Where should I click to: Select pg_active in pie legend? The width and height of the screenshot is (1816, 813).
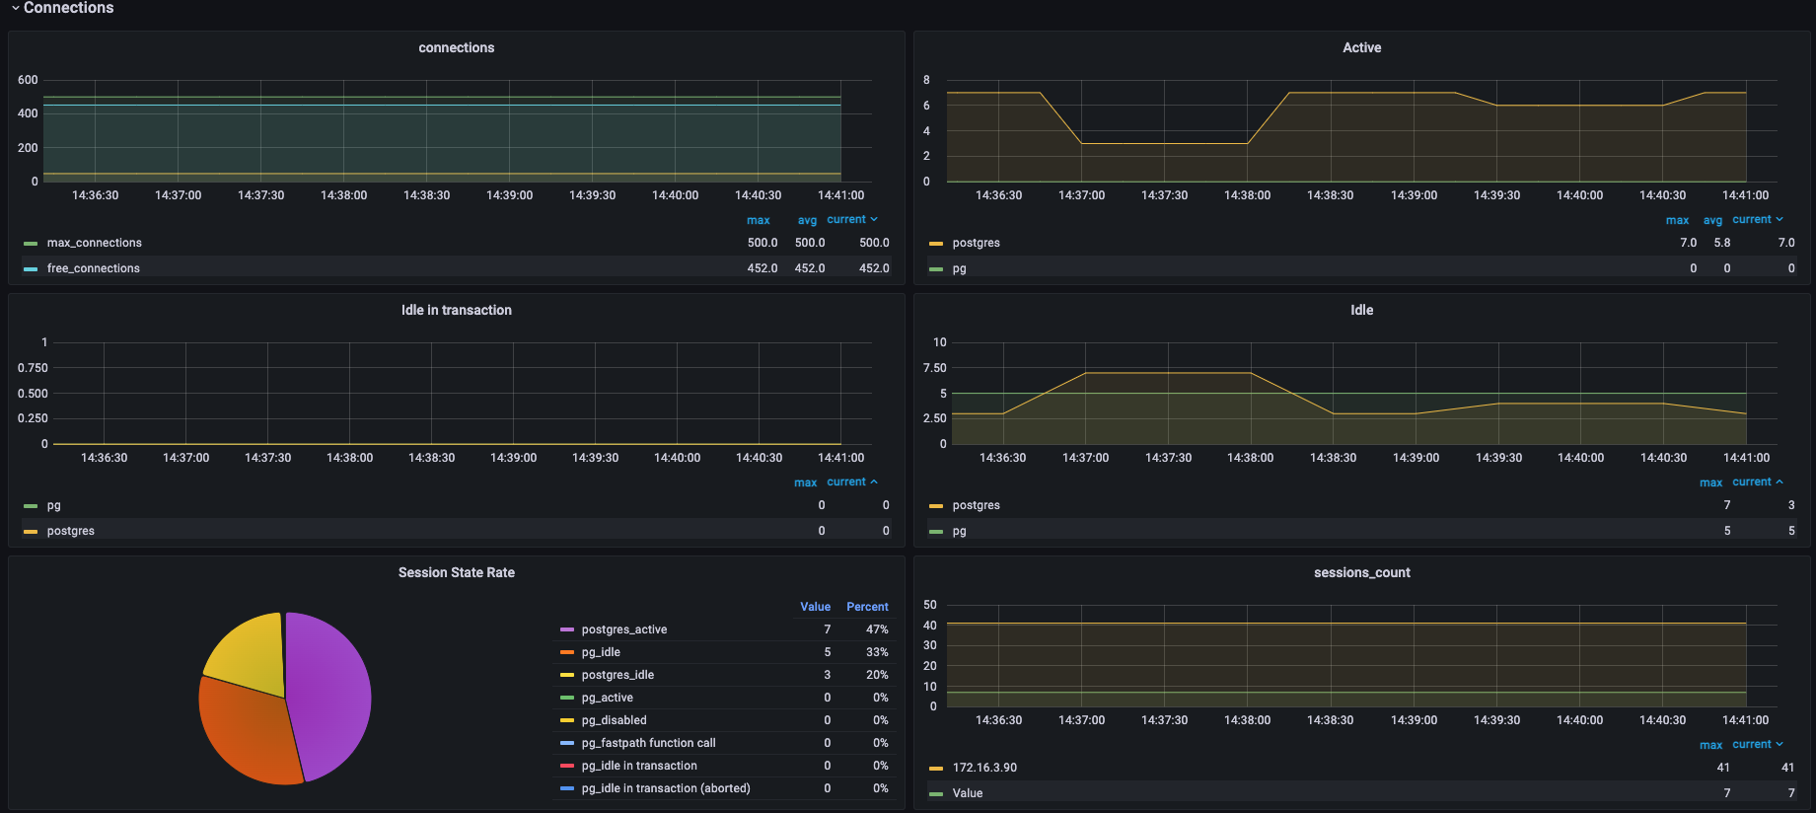[x=607, y=698]
